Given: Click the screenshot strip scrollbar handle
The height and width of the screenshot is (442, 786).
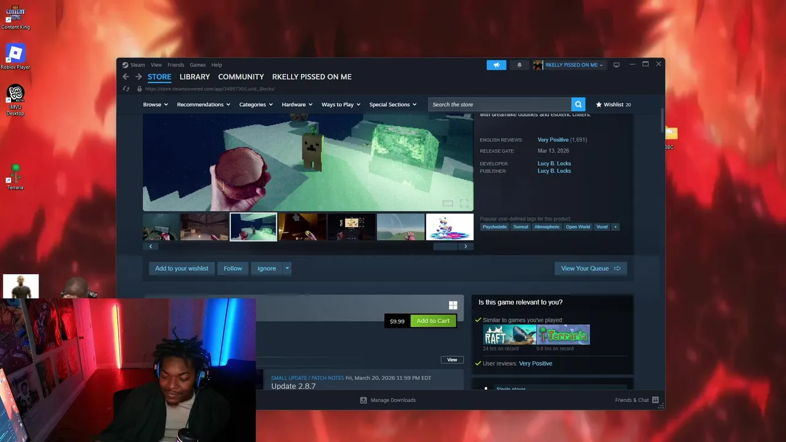Looking at the screenshot, I should click(x=445, y=246).
